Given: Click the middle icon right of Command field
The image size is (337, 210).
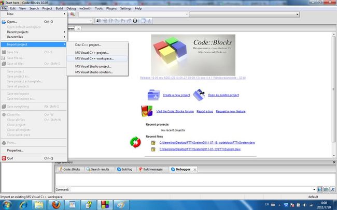Looking at the screenshot, I should pos(326,189).
